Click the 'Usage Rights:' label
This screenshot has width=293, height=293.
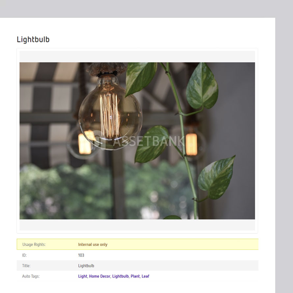point(34,244)
